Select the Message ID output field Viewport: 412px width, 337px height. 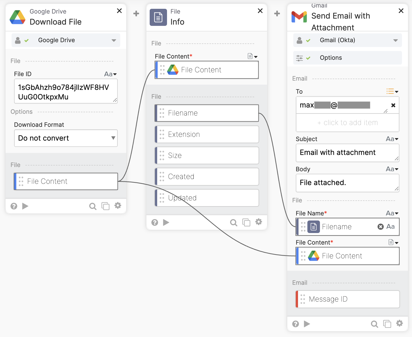click(348, 299)
